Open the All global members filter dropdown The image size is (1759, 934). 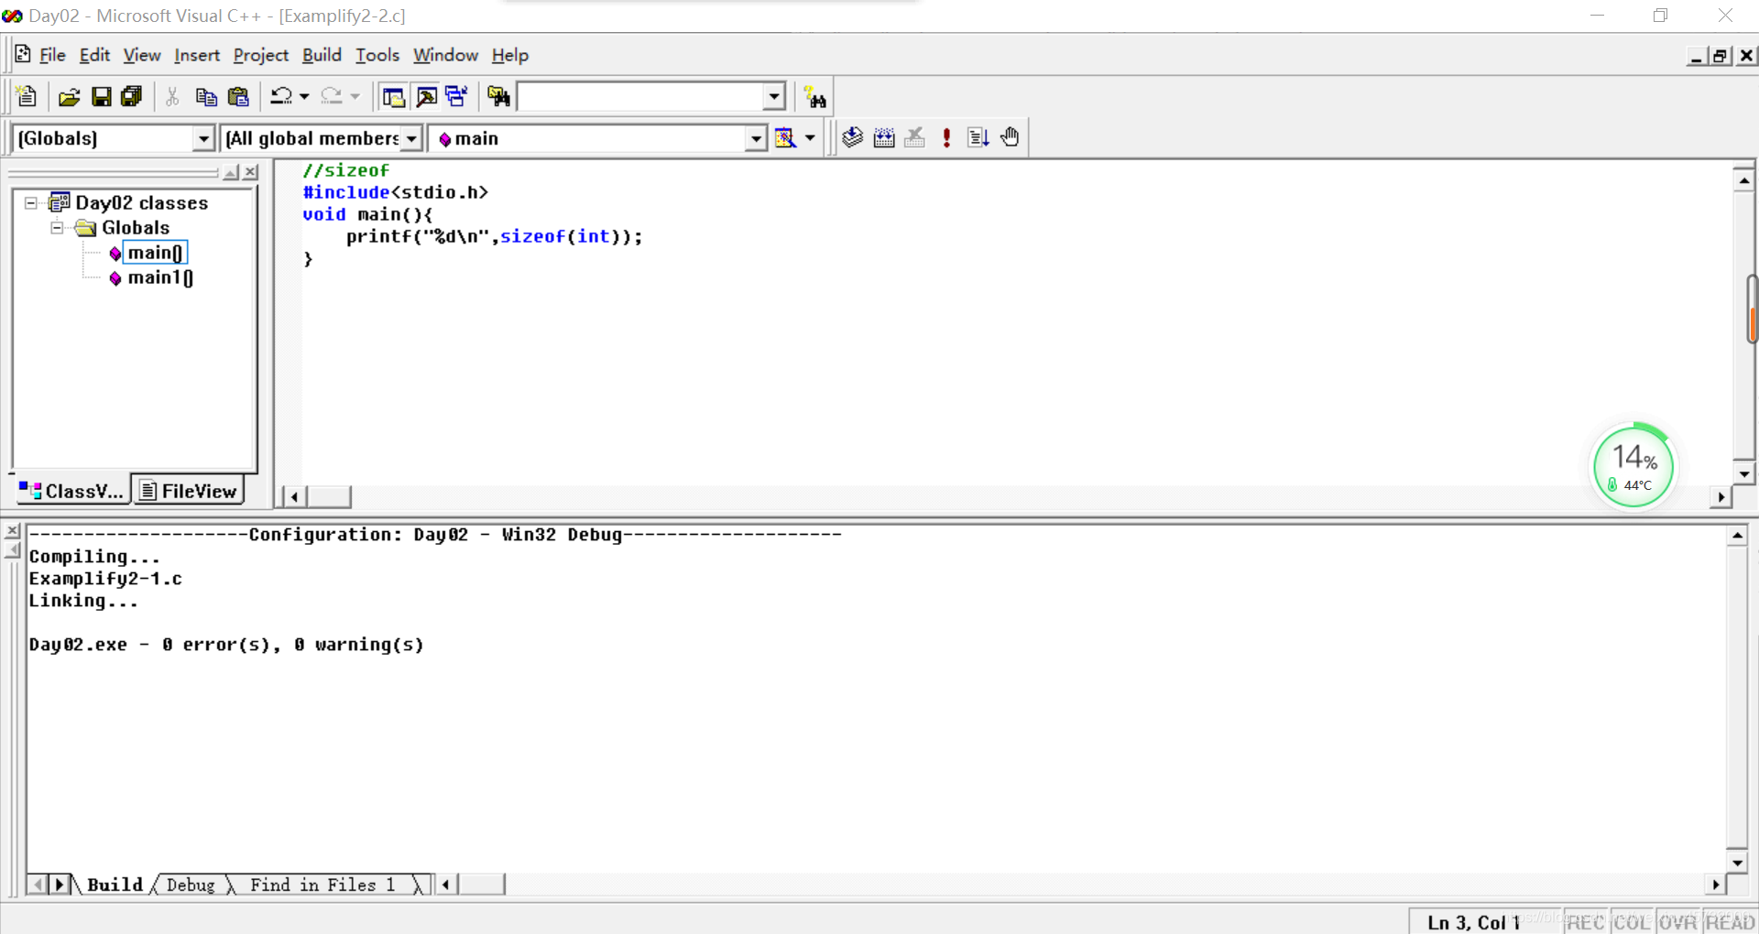pyautogui.click(x=411, y=138)
